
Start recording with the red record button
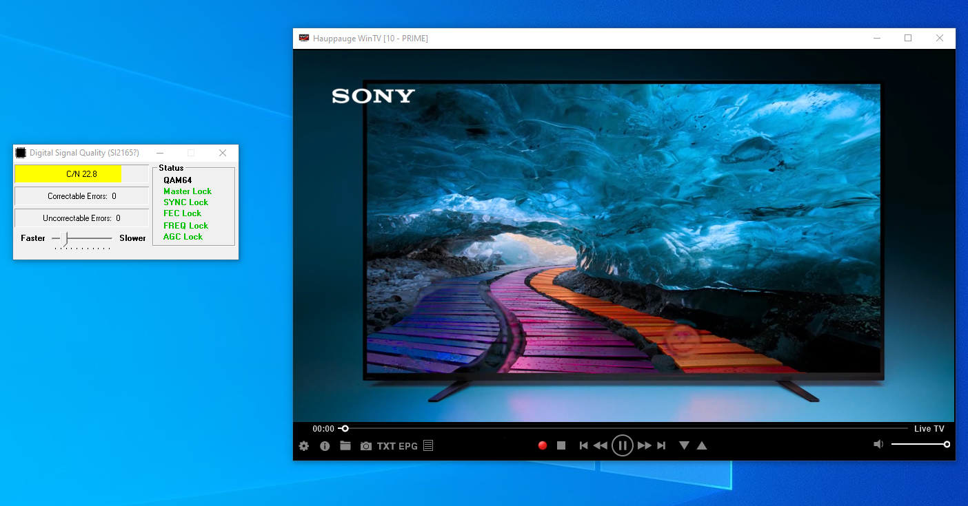[543, 445]
